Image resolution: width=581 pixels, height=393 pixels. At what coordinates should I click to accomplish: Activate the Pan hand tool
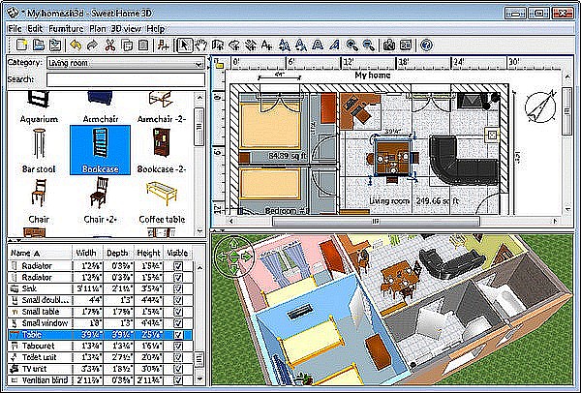[x=201, y=45]
